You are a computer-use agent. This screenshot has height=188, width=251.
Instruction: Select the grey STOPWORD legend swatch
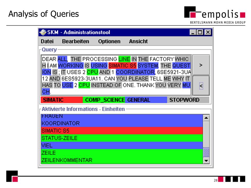(x=188, y=100)
